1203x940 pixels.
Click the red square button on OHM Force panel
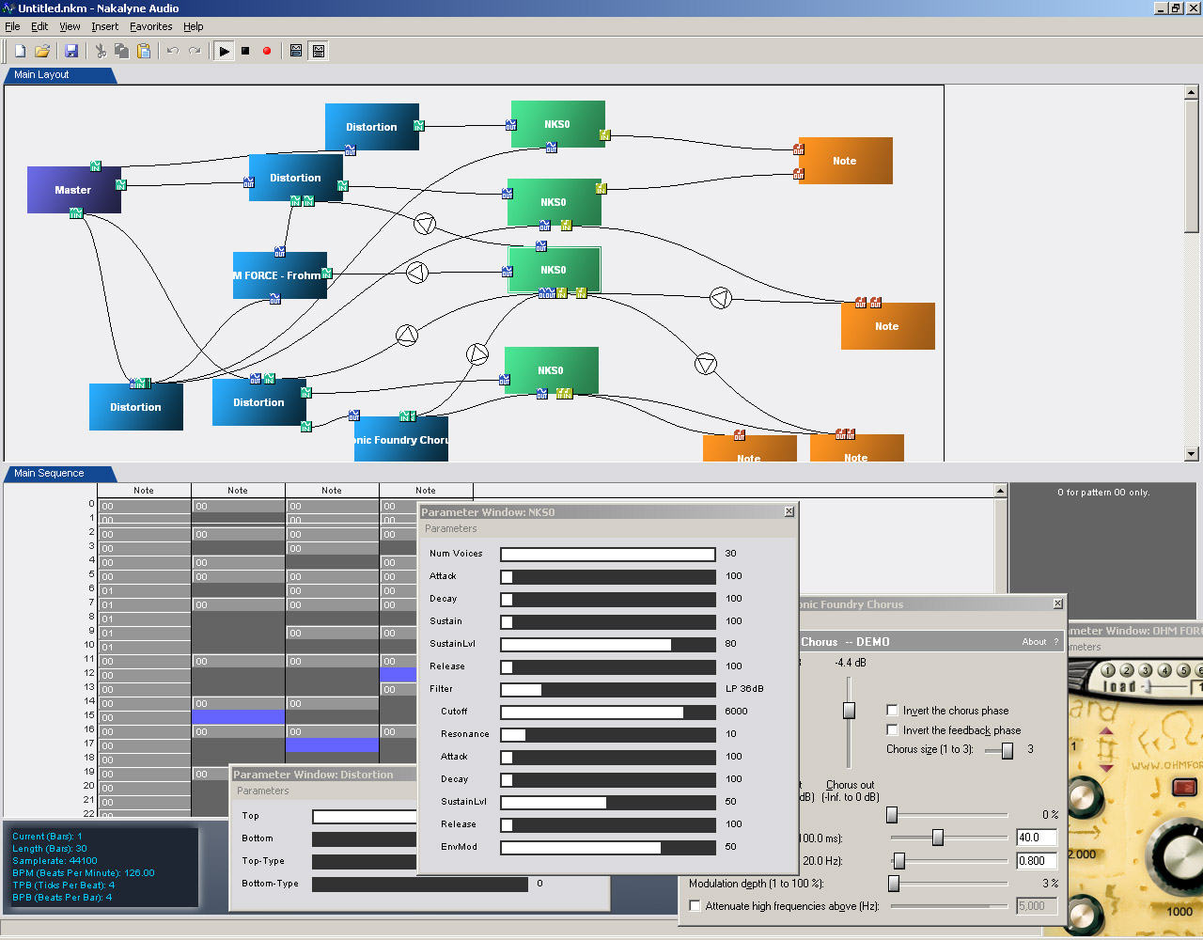click(1184, 787)
